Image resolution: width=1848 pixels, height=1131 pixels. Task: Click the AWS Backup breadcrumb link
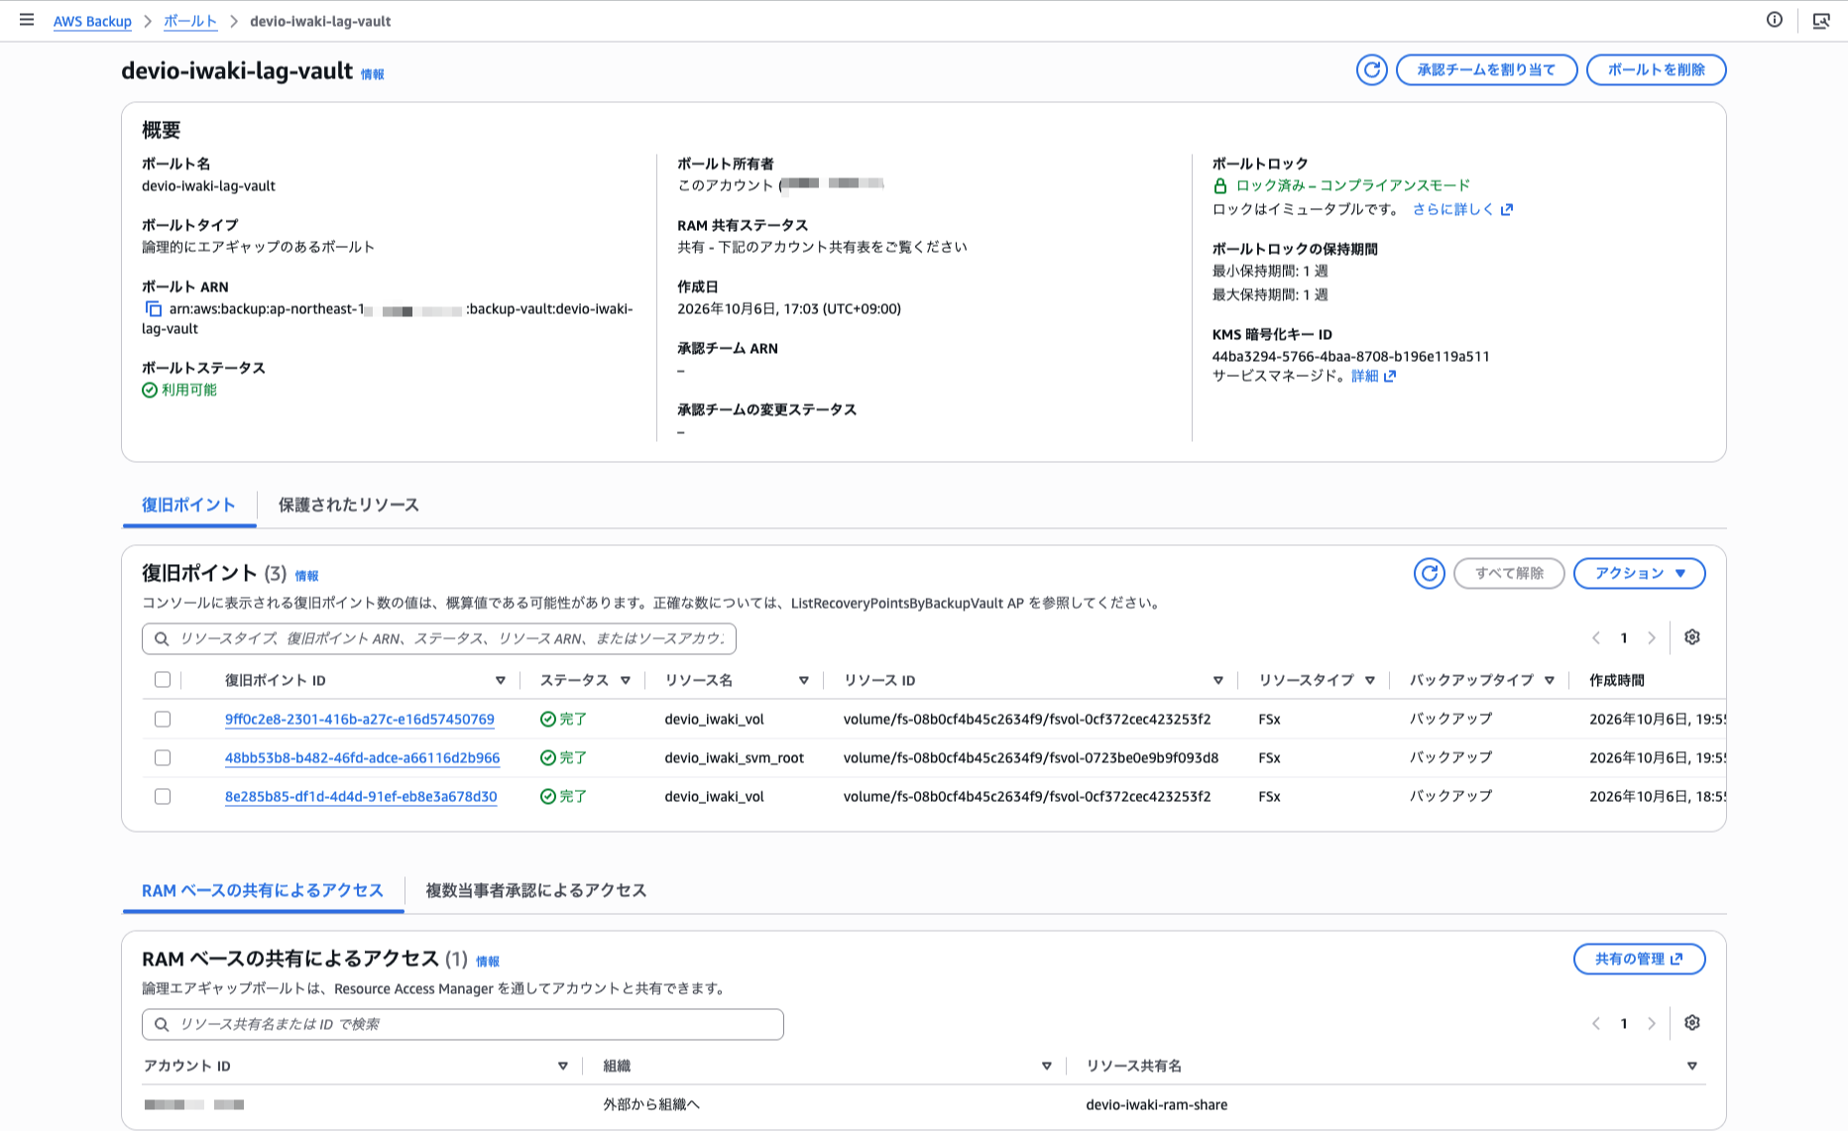pyautogui.click(x=92, y=21)
